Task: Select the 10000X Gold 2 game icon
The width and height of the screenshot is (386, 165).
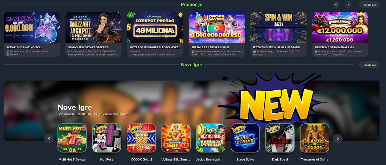Action: click(141, 138)
